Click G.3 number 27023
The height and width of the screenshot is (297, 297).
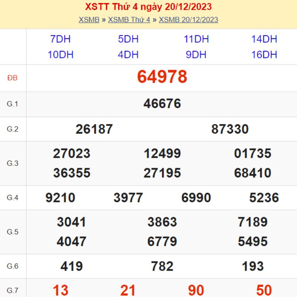pyautogui.click(x=72, y=153)
